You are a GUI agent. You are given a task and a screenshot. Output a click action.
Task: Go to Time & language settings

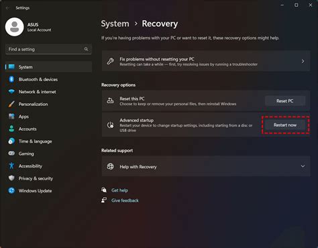click(x=48, y=141)
